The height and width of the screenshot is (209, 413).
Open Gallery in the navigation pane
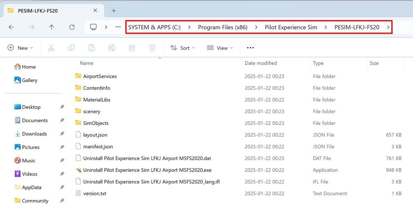point(26,80)
